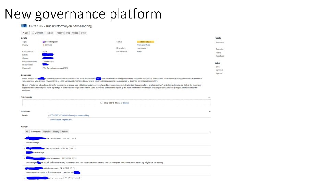Switch to the Work log tab

47,132
